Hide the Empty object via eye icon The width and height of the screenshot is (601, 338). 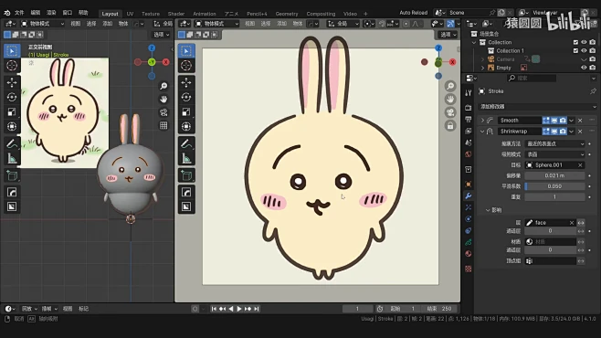point(584,68)
